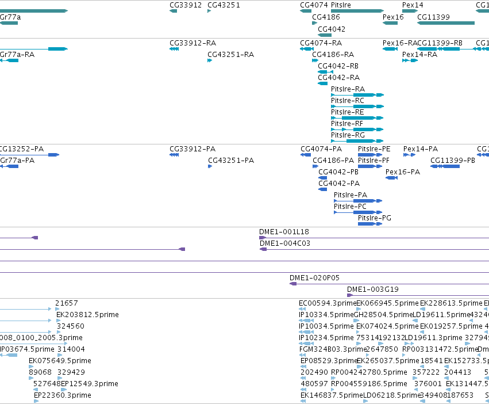Click protein Pitslre-PF

click(x=374, y=161)
